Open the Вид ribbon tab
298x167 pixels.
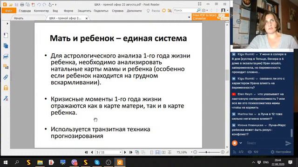pos(55,11)
